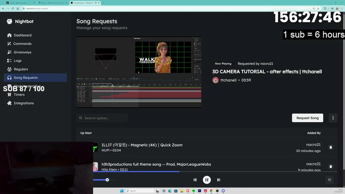Open Brave browser from the taskbar
This screenshot has height=194, width=345.
tap(188, 191)
